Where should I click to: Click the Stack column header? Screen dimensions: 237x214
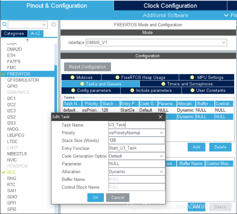click(110, 104)
